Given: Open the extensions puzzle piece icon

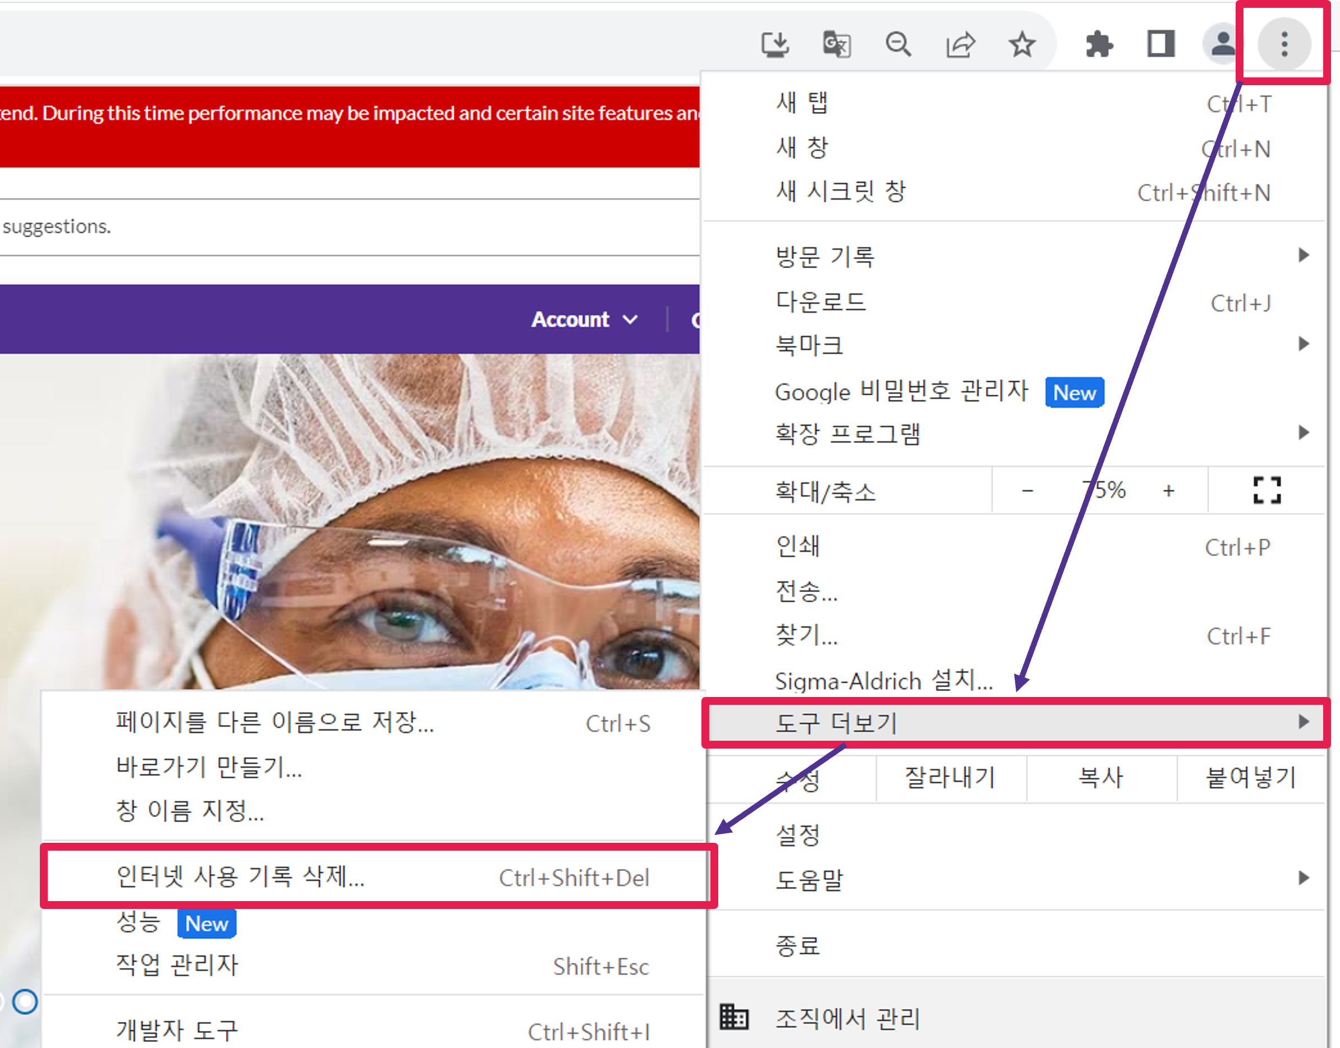Looking at the screenshot, I should click(x=1099, y=44).
